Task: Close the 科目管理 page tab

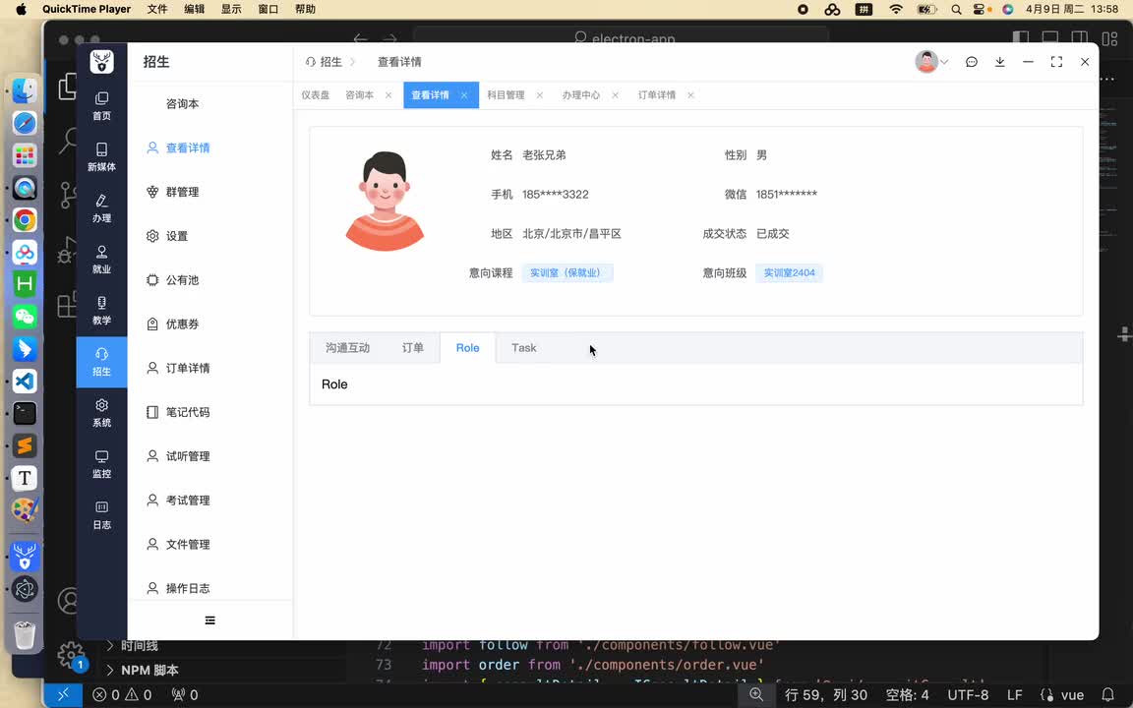Action: (539, 95)
